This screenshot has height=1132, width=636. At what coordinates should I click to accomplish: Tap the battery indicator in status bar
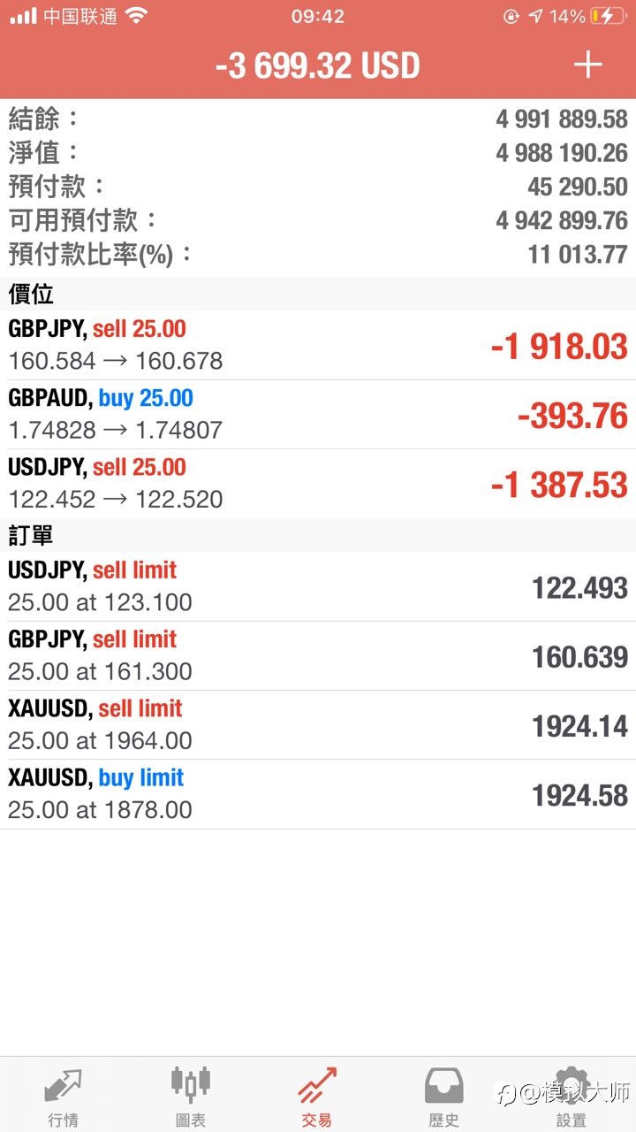(608, 16)
